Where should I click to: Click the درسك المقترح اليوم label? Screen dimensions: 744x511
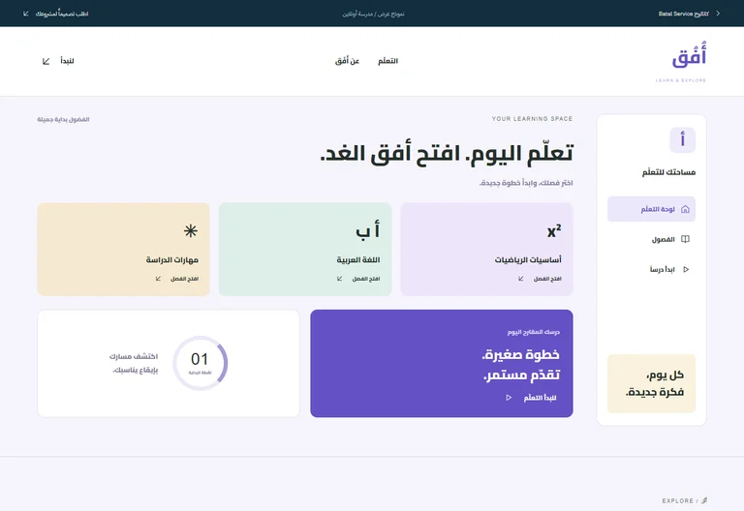[x=534, y=332]
